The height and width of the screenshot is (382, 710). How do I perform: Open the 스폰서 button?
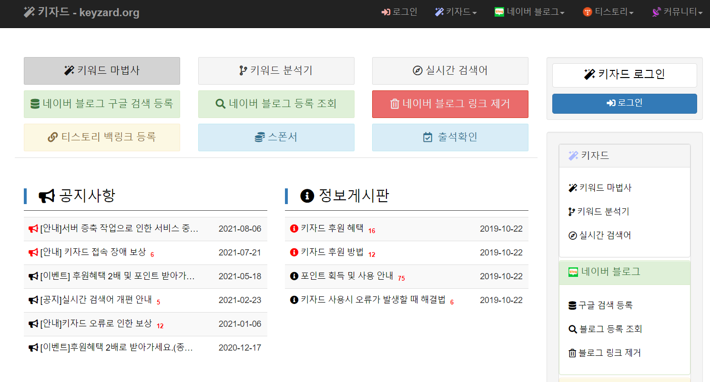(276, 137)
